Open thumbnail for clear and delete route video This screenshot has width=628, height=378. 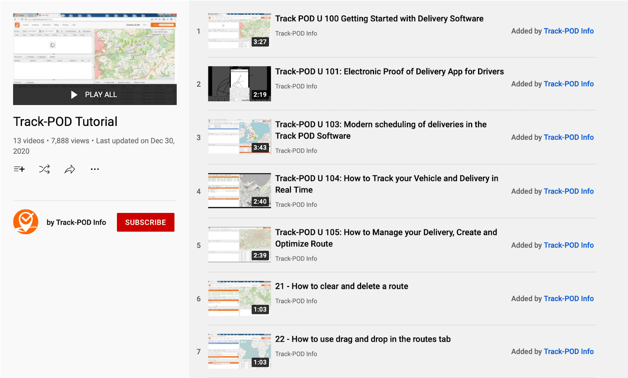239,298
